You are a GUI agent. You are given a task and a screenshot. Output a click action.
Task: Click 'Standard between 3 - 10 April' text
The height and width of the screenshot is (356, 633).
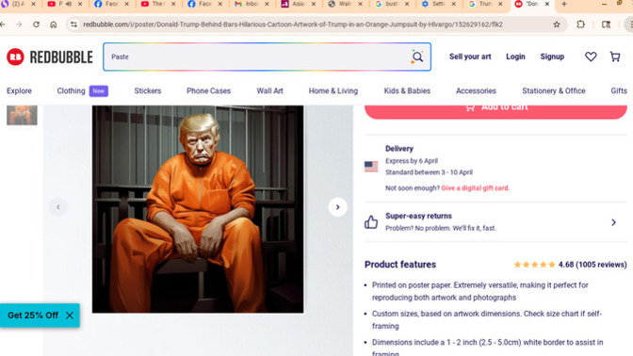(x=429, y=172)
